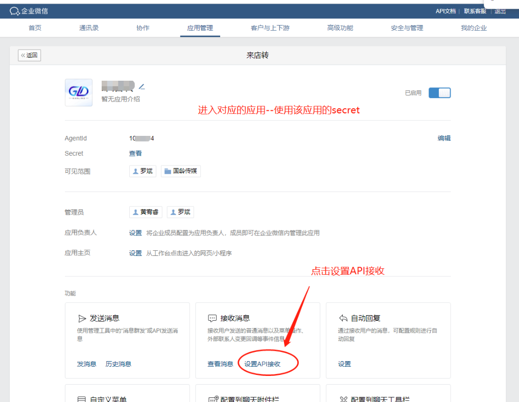Click the send message paper-plane icon
519x402 pixels.
pyautogui.click(x=82, y=318)
